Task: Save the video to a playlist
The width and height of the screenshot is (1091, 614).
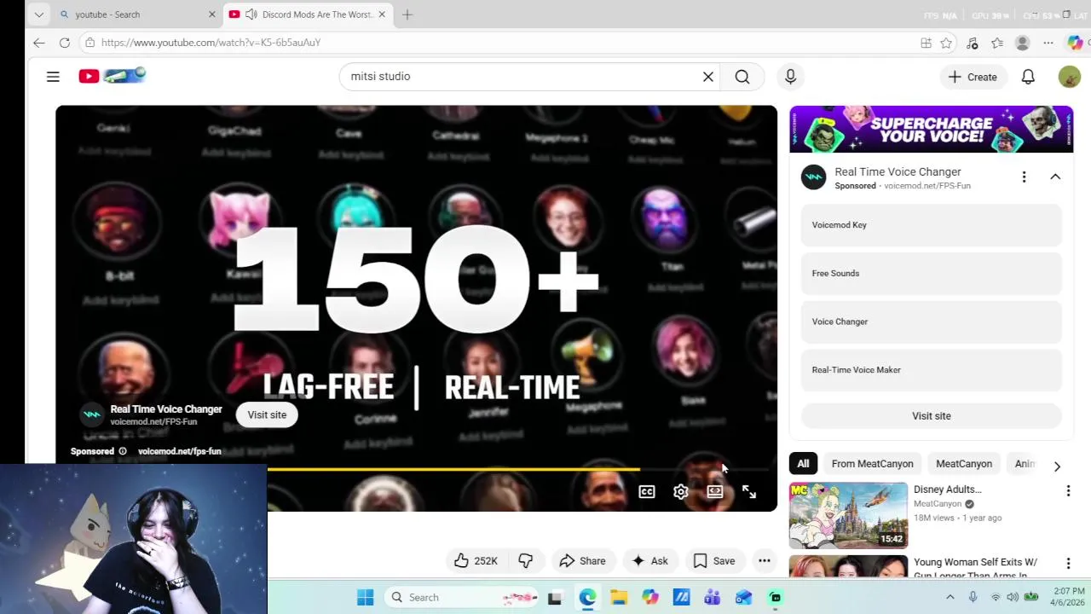Action: click(x=714, y=560)
